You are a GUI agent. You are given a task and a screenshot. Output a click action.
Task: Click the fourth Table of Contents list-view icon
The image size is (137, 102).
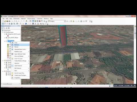coord(9,28)
